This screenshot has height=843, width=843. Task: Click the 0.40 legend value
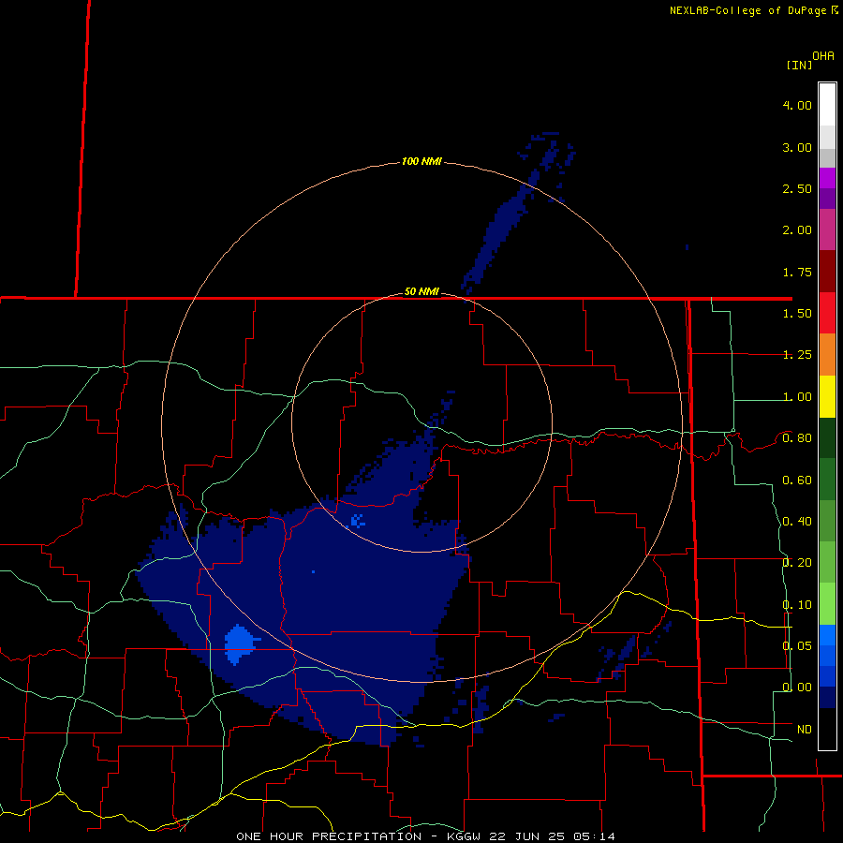[797, 522]
